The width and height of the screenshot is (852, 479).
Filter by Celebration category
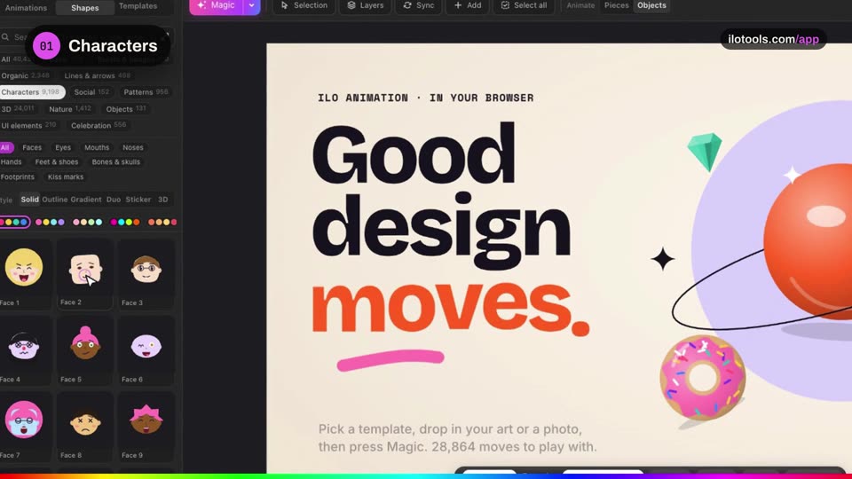point(99,125)
